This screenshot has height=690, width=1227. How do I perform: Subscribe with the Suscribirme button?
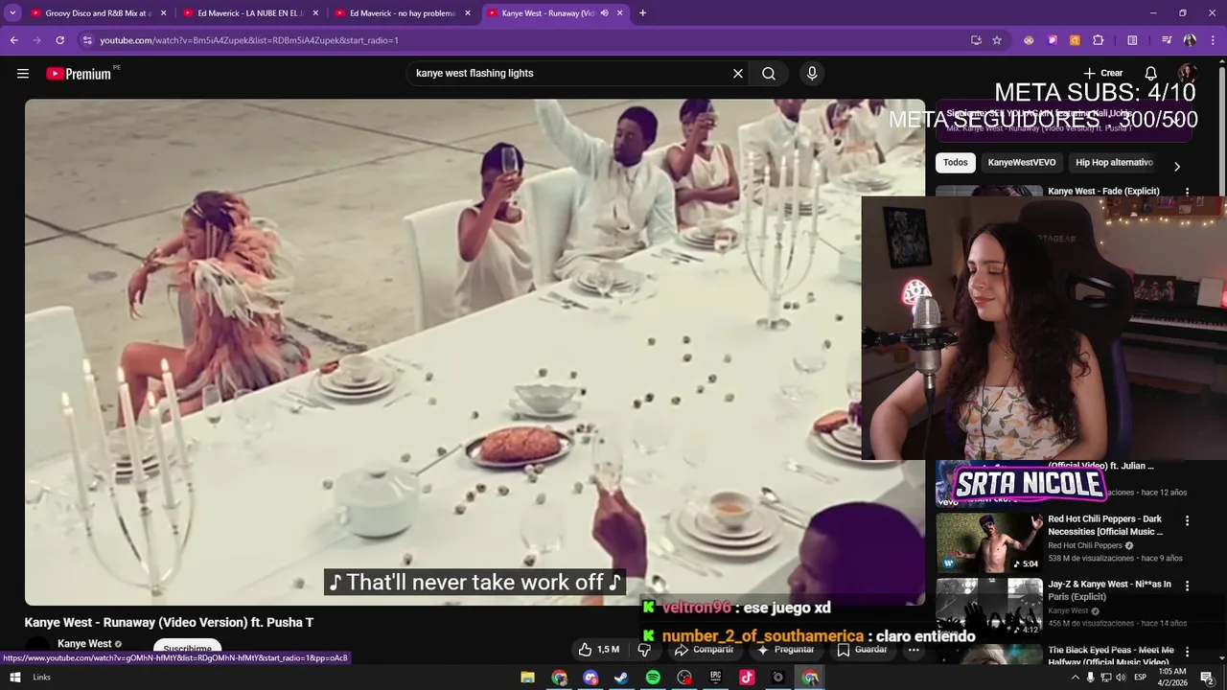(x=187, y=649)
